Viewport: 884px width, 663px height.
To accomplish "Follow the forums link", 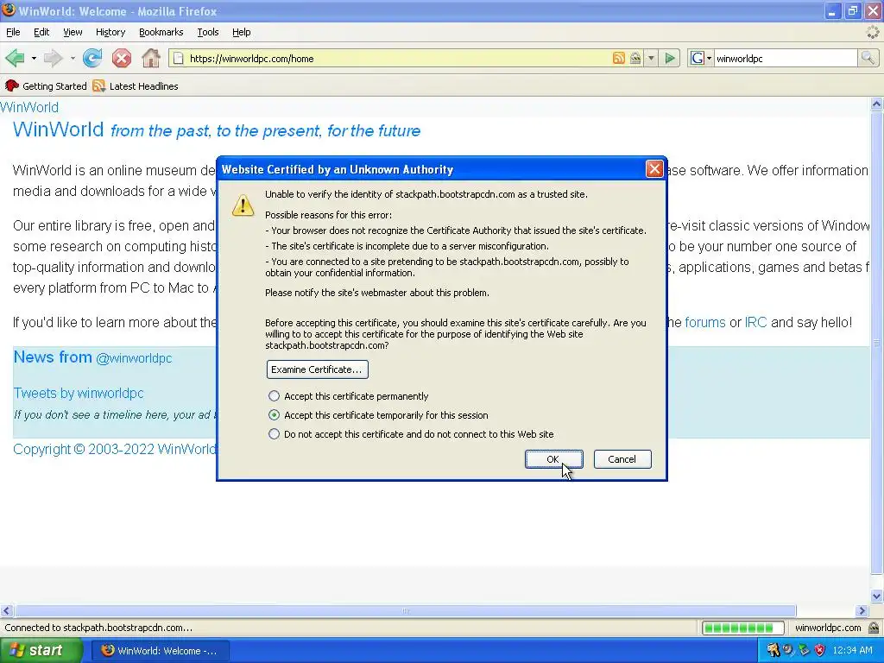I will [x=704, y=323].
